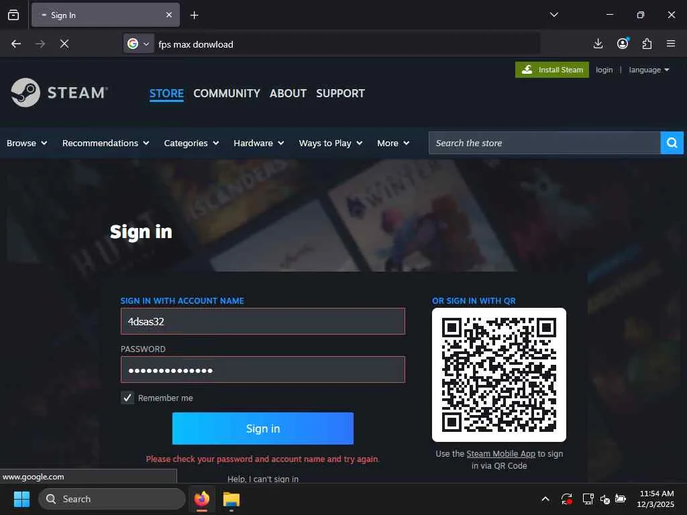687x515 pixels.
Task: Open the Windows Start menu
Action: click(21, 499)
